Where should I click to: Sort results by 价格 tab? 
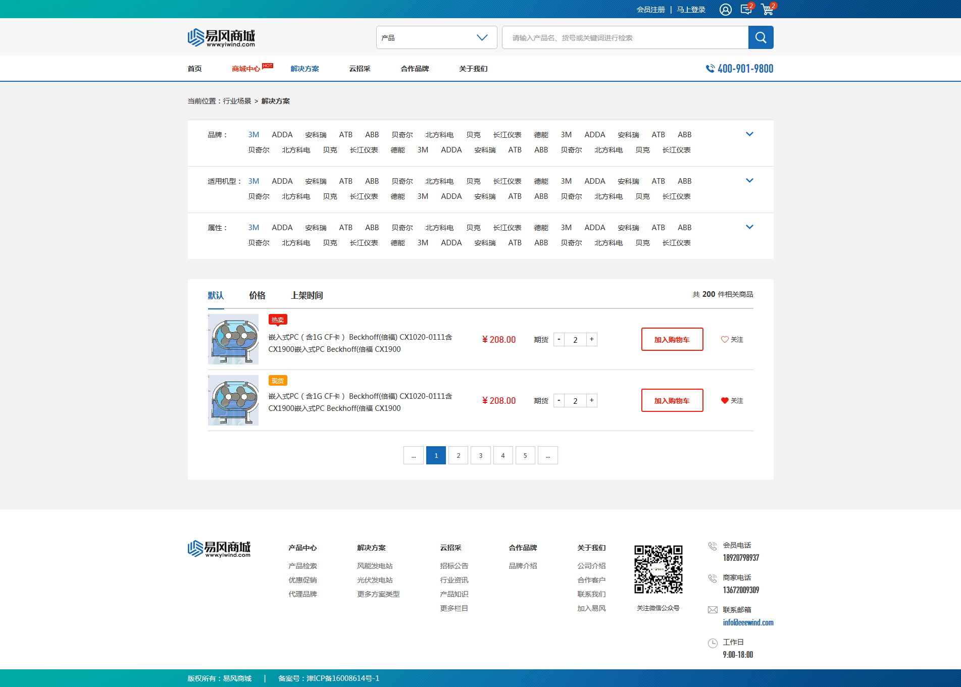[x=257, y=295]
